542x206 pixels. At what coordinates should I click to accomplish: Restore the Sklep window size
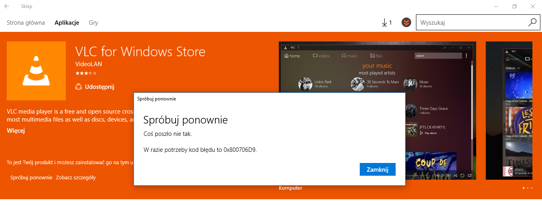(514, 6)
